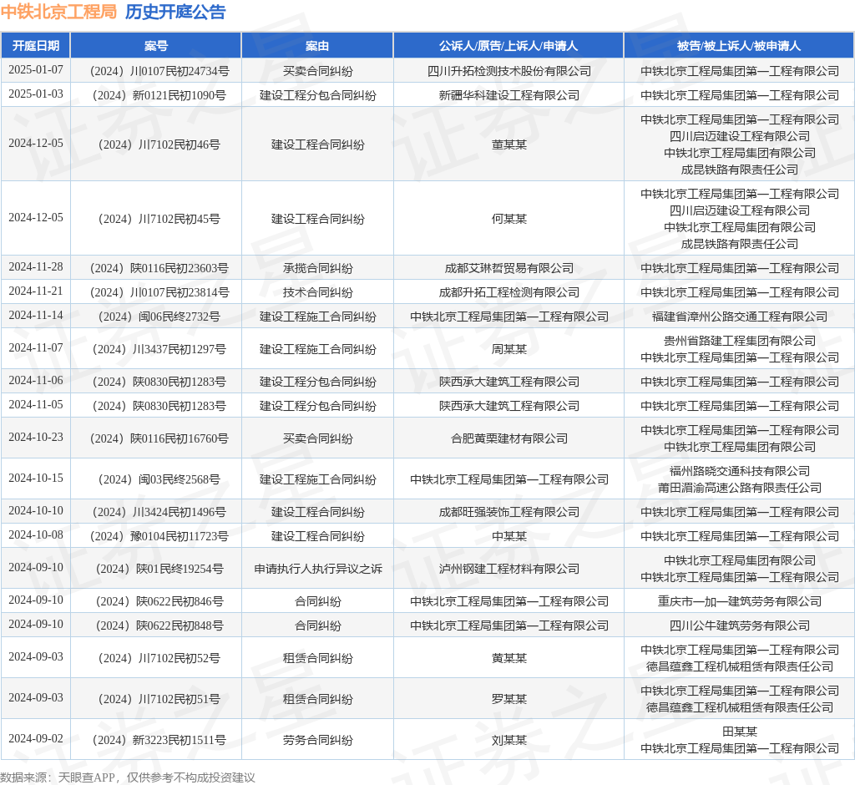This screenshot has height=785, width=855.
Task: Click the 承揽合同纠纷 cause cell
Action: tap(317, 268)
